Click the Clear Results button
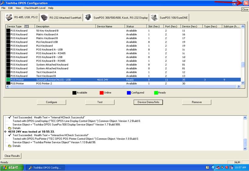Viewport: 249px width, 171px height. [x=12, y=156]
